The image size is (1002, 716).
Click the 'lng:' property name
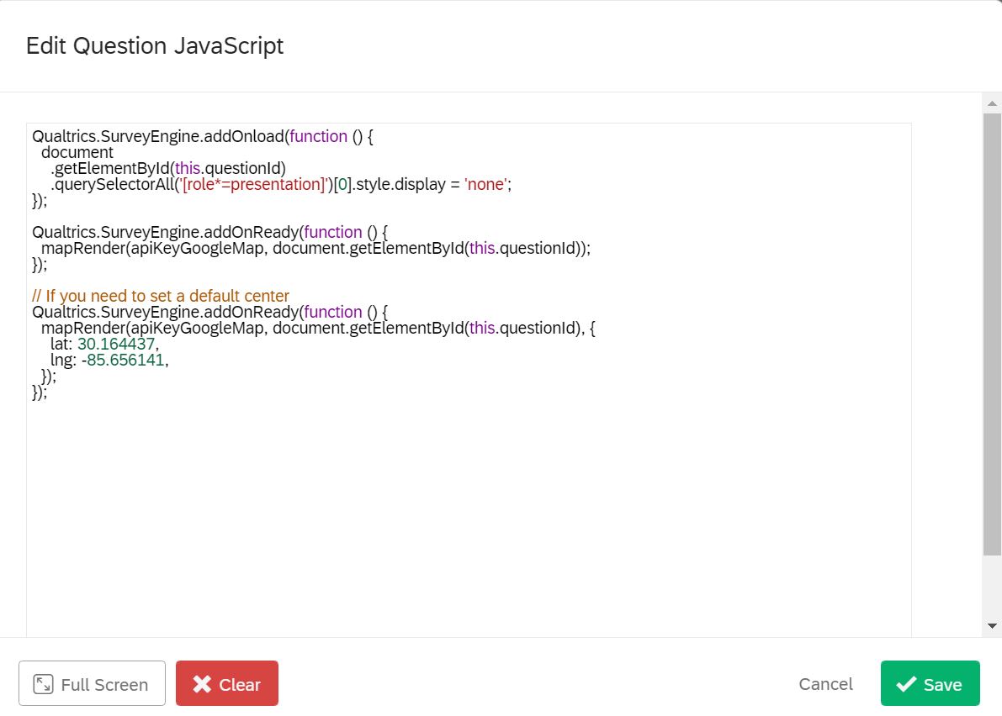click(63, 360)
